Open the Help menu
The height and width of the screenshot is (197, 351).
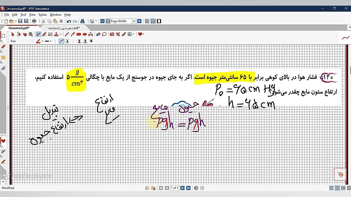click(x=67, y=15)
